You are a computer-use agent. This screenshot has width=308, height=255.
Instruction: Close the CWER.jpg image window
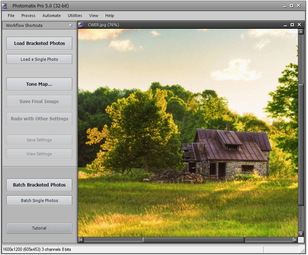click(299, 25)
